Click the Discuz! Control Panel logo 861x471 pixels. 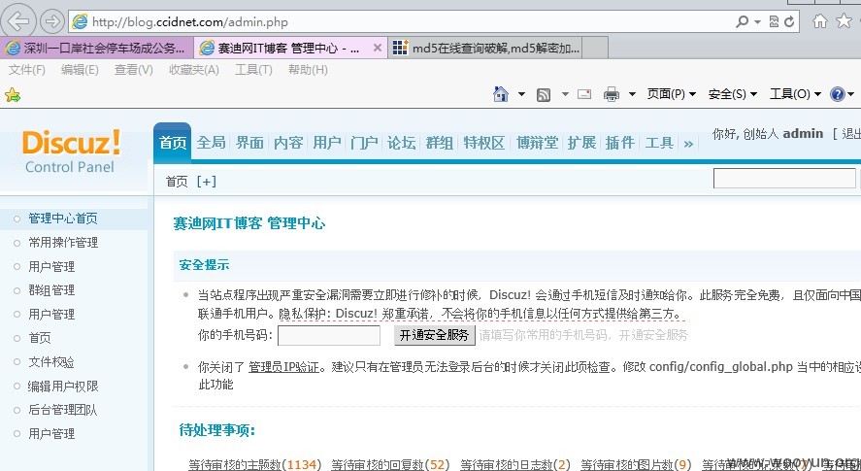pyautogui.click(x=70, y=151)
